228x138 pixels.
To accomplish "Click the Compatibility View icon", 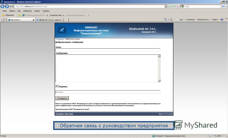I will point(170,6).
